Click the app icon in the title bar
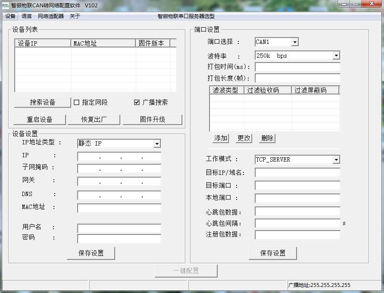The image size is (384, 293). (x=6, y=5)
